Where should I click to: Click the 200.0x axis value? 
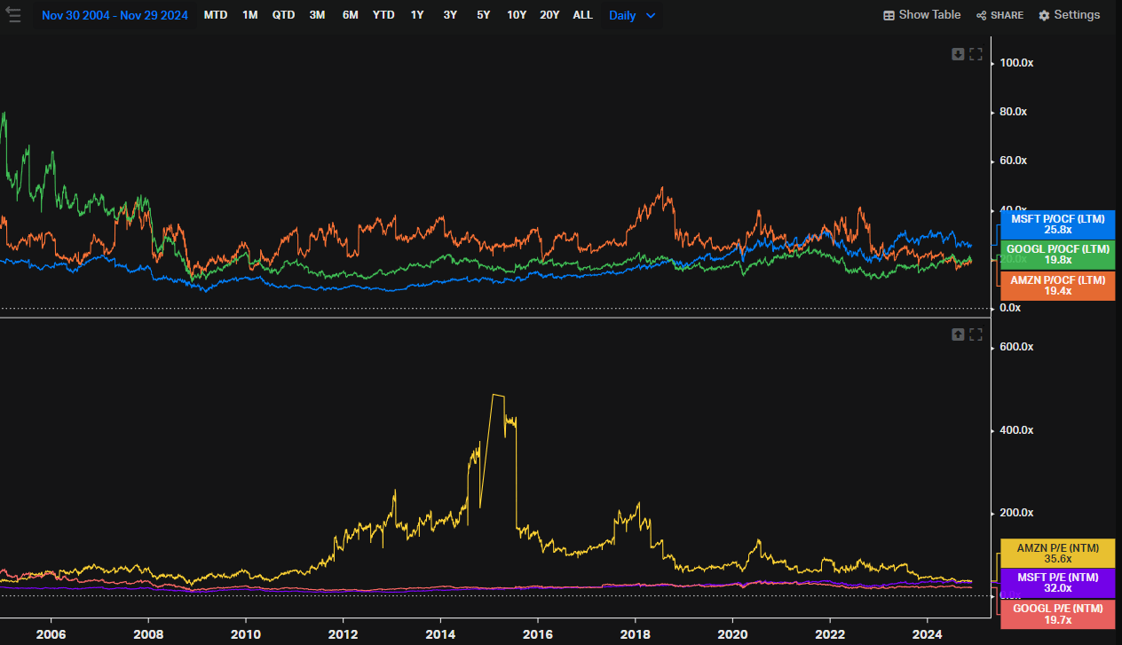pos(1016,513)
